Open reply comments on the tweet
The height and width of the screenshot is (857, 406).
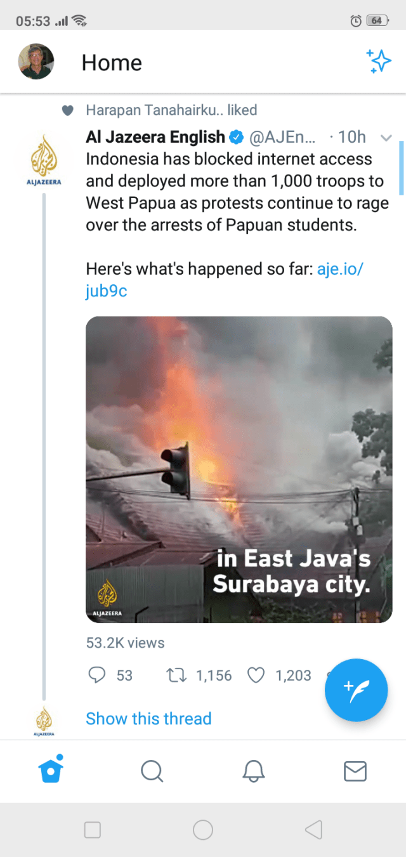pos(97,676)
